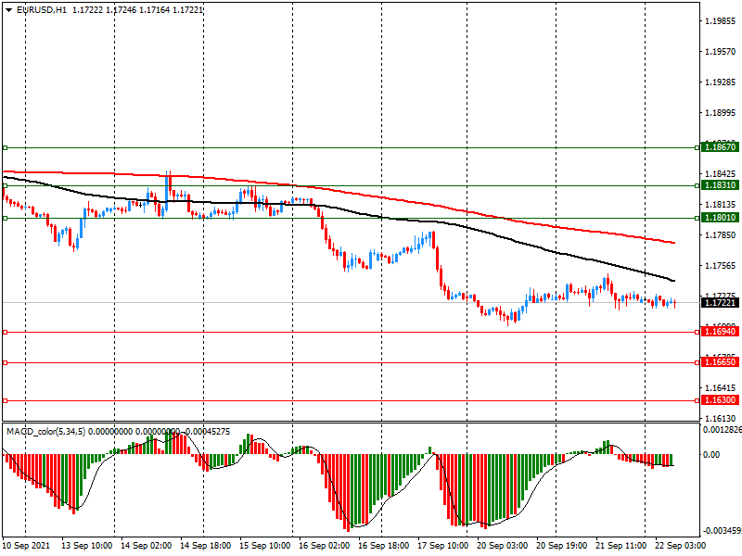Click the 1.16650 red level price label
Screen dimensions: 742x556
(720, 362)
